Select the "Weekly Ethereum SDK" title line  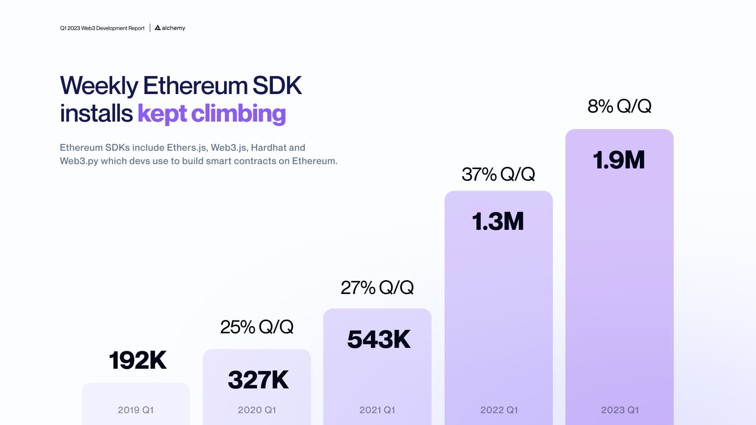point(181,85)
